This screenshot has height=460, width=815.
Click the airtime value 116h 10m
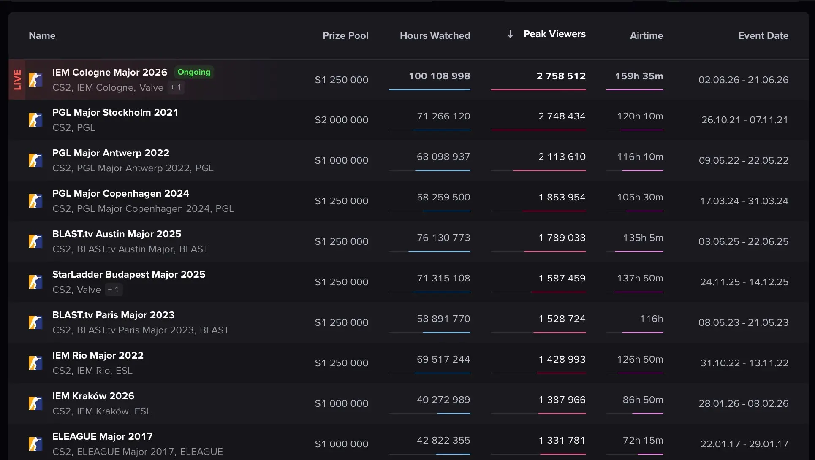(640, 157)
